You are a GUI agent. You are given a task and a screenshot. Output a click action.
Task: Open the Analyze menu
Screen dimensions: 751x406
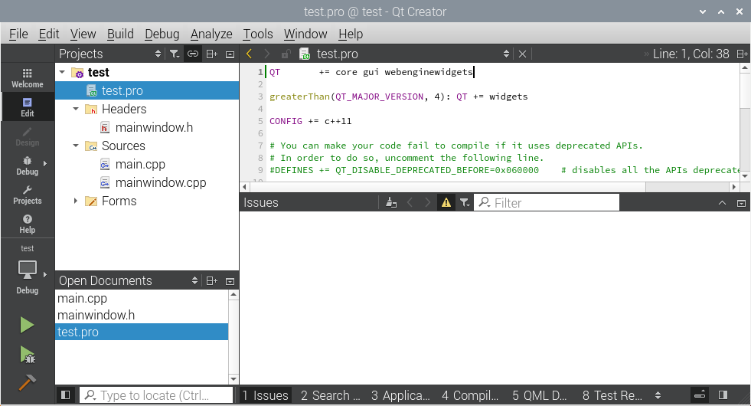coord(211,34)
